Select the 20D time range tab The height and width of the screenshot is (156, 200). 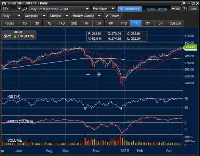pyautogui.click(x=74, y=23)
